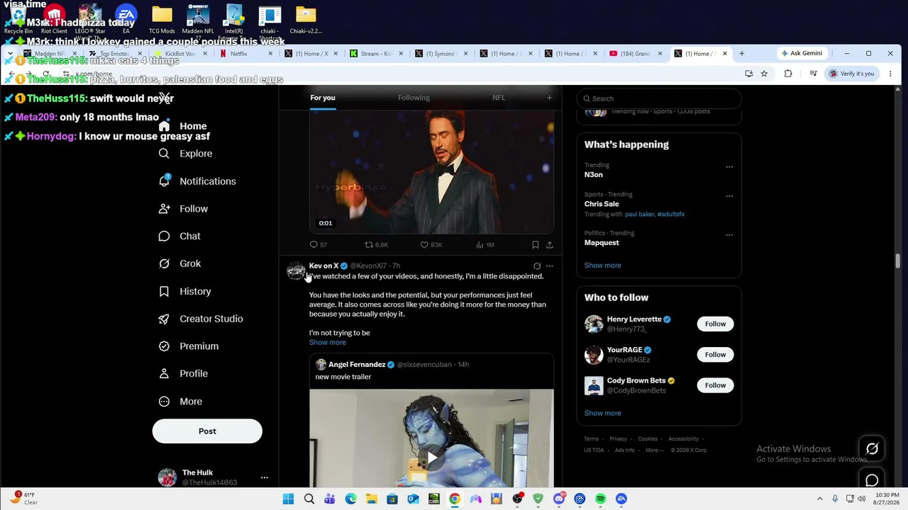Click the Verify it's you profile chip
This screenshot has height=510, width=908.
coord(852,74)
